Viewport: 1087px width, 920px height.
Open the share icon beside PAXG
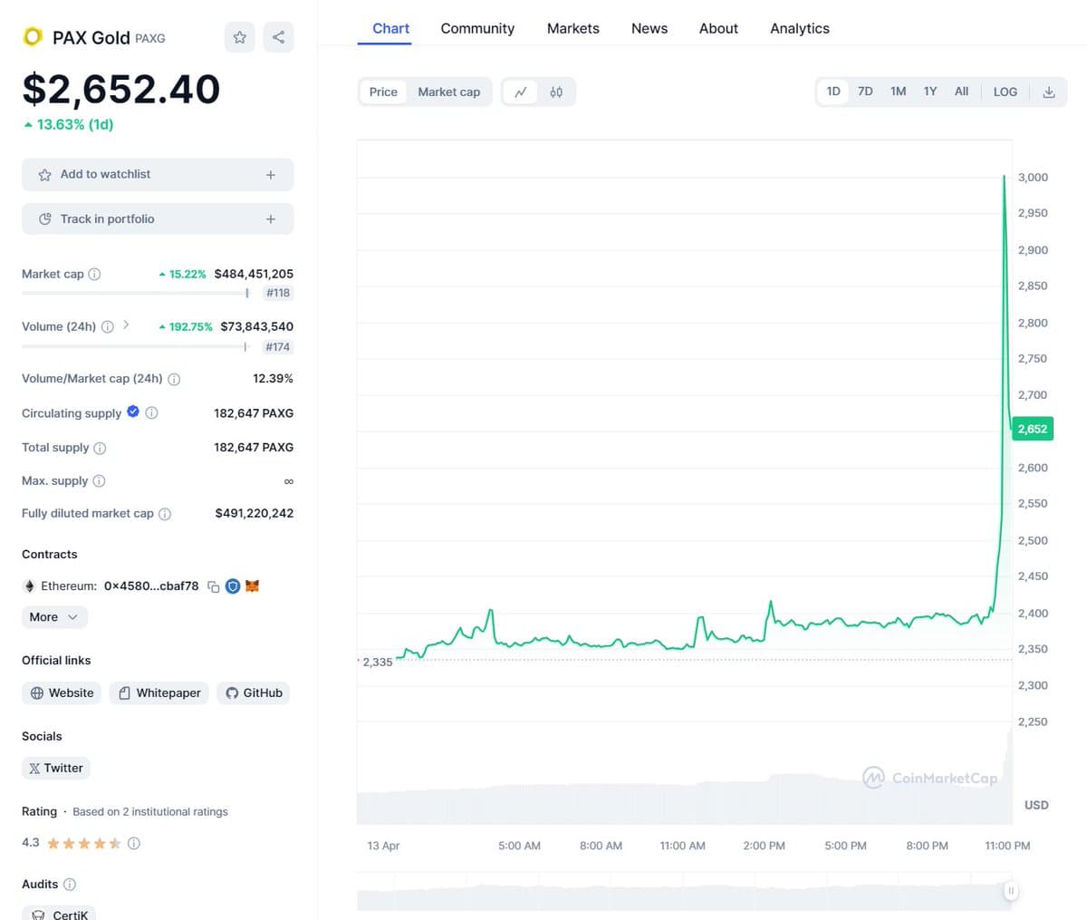[x=278, y=37]
